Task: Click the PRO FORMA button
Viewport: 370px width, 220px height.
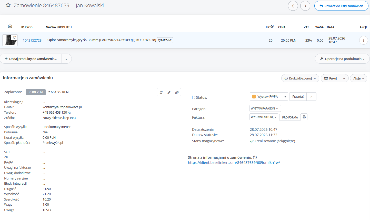Action: click(290, 117)
